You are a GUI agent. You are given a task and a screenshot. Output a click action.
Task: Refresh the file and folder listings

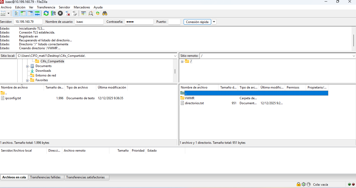[x=46, y=13]
